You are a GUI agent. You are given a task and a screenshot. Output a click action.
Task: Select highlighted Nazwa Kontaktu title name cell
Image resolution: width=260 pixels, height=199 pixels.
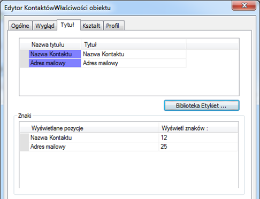click(55, 54)
